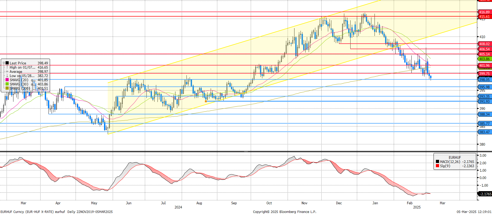
Task: Click the 3.00 MACD axis label
Action: coord(483,155)
